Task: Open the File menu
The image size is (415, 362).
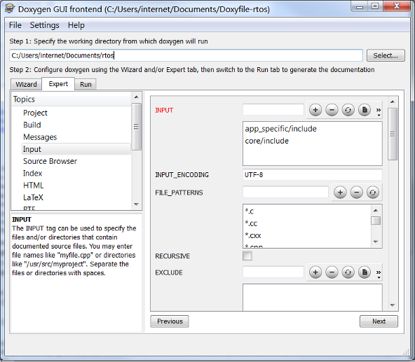Action: (15, 25)
